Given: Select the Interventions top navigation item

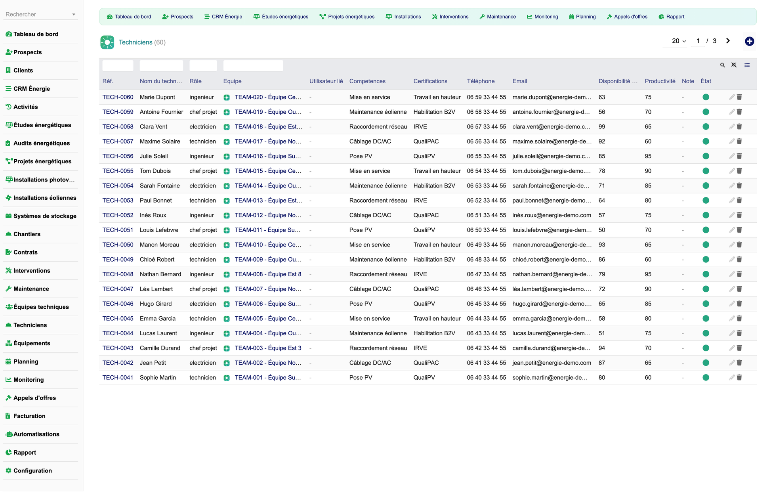Looking at the screenshot, I should pyautogui.click(x=450, y=17).
